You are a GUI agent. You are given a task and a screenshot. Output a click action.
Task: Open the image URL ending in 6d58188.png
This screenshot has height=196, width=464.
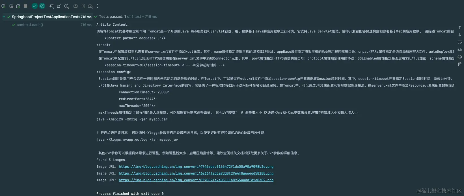point(196,173)
